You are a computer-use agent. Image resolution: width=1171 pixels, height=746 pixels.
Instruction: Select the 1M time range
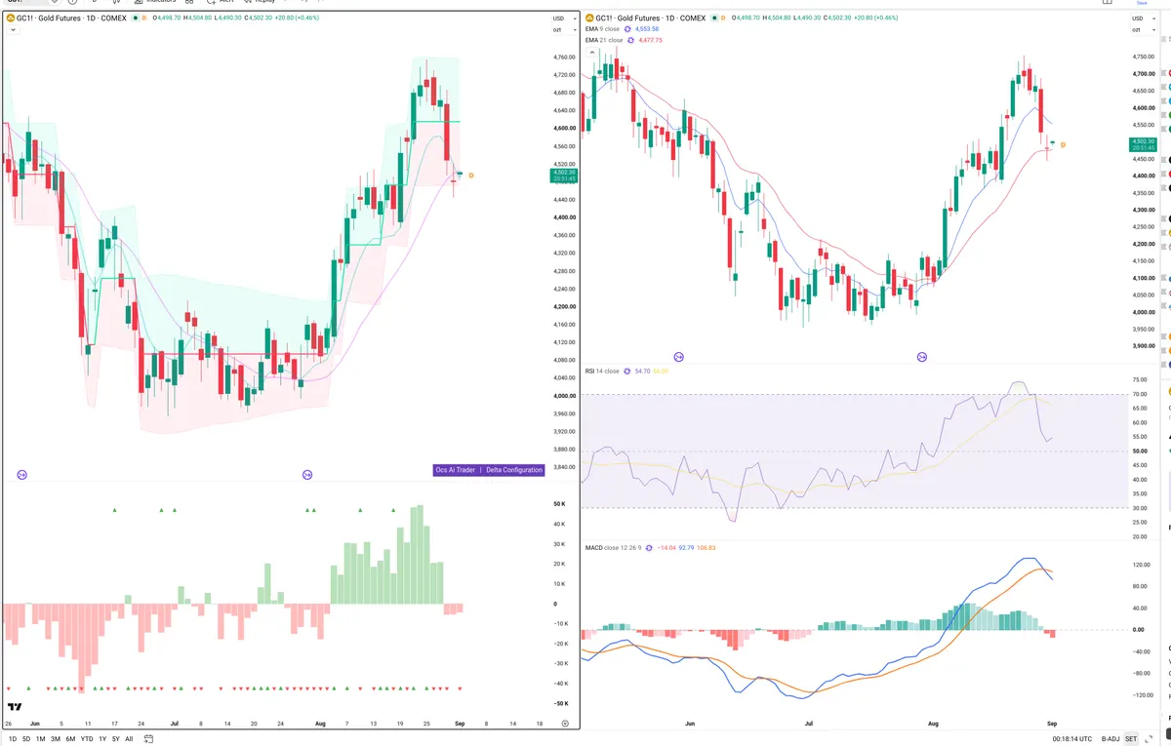click(41, 739)
